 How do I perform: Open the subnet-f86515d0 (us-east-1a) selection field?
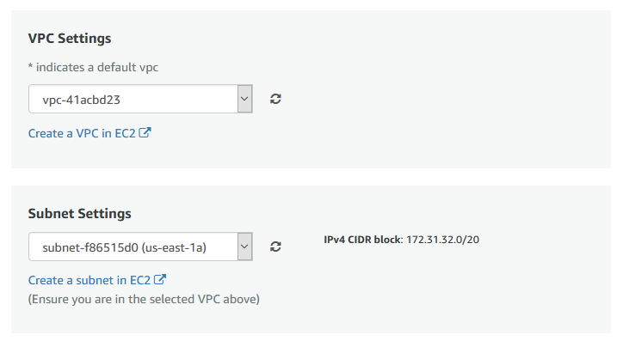pos(140,247)
